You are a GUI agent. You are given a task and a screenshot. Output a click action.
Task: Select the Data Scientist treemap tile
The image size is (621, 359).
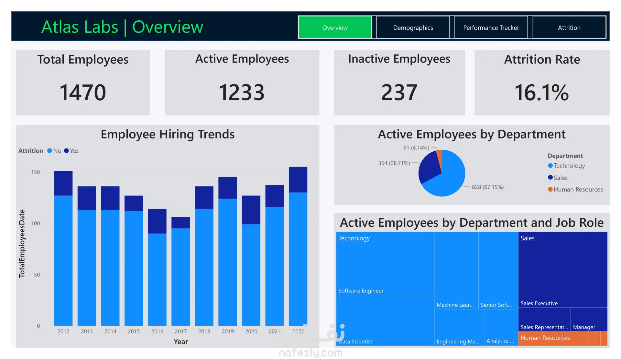(x=385, y=320)
